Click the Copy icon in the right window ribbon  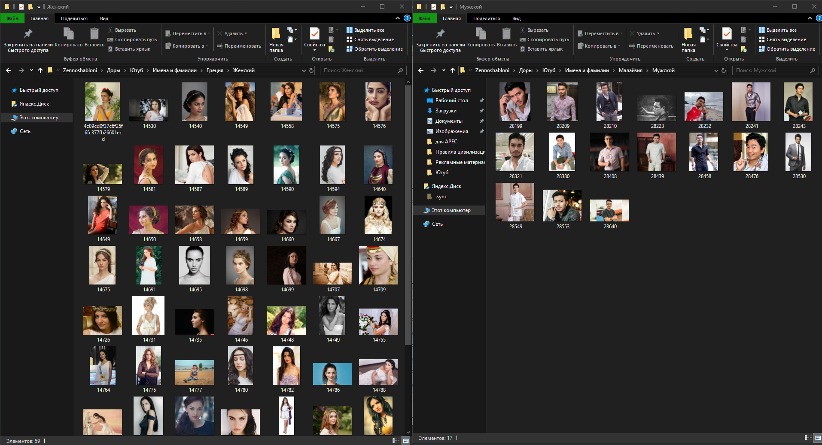click(x=481, y=34)
